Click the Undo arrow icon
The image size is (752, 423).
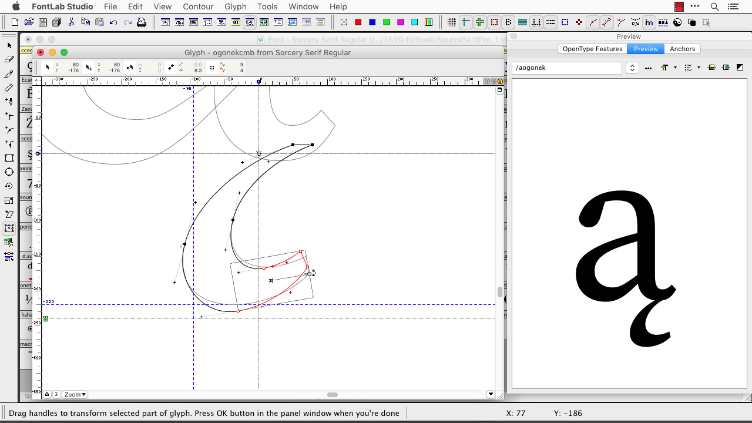pyautogui.click(x=113, y=22)
